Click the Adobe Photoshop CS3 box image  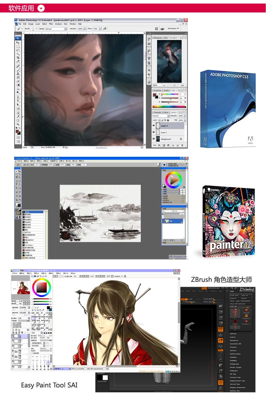(228, 108)
